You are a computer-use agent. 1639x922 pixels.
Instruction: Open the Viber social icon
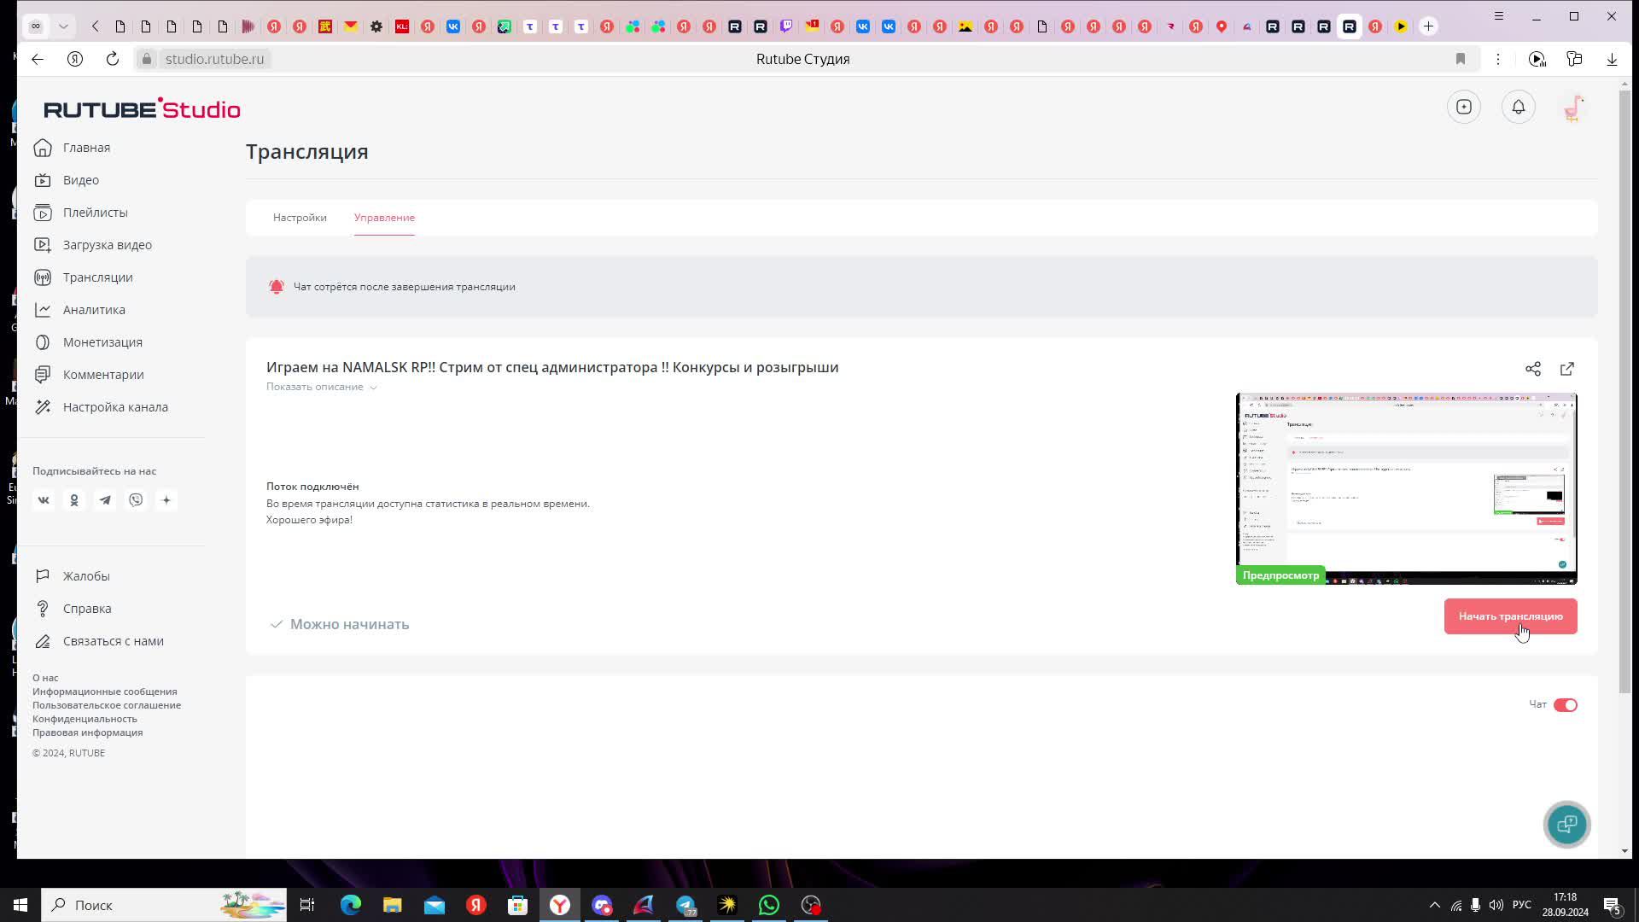[136, 500]
